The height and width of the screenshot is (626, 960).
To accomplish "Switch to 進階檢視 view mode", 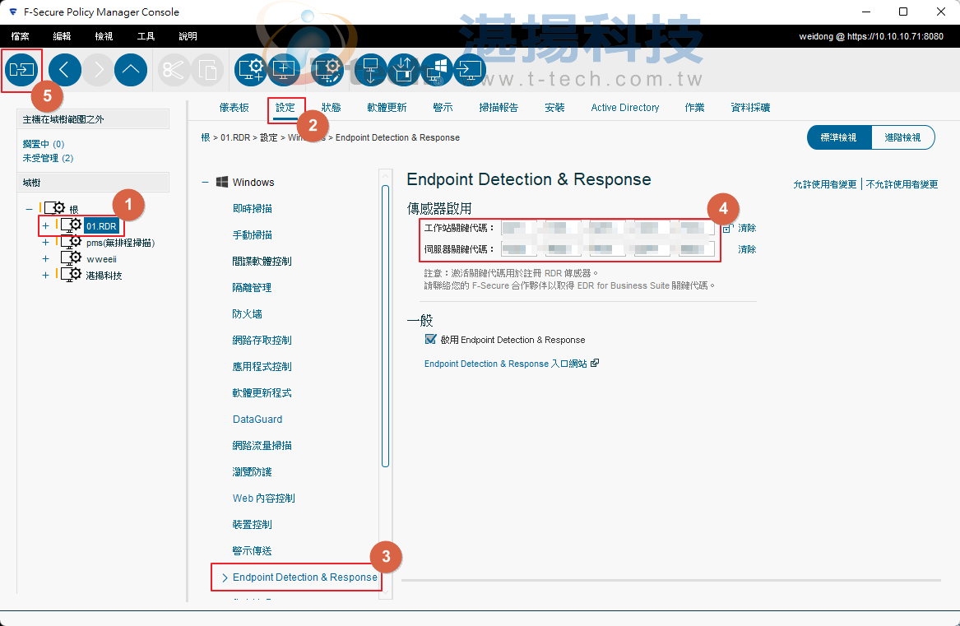I will (x=902, y=137).
